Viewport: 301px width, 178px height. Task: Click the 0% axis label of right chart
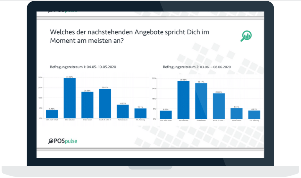coord(155,119)
